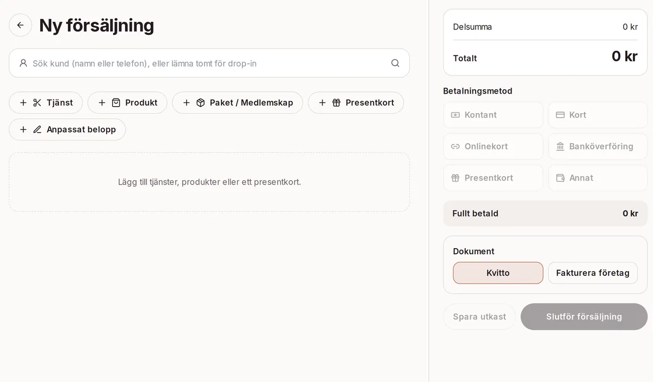This screenshot has height=382, width=653.
Task: Click the gift icon on the add Presentkort button
Action: pos(336,103)
